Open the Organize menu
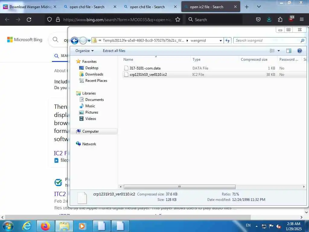The image size is (309, 232). (x=84, y=51)
